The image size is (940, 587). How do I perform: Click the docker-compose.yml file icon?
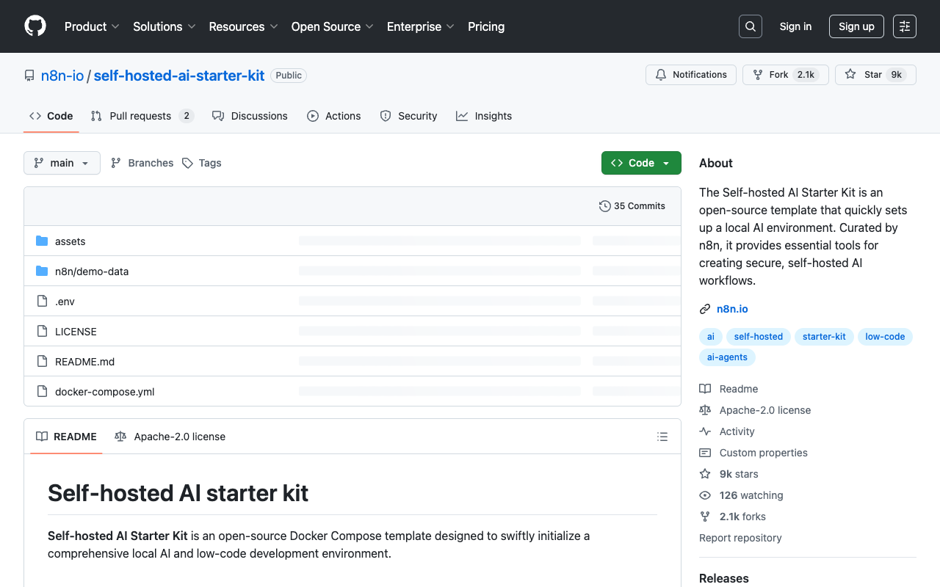pos(42,392)
